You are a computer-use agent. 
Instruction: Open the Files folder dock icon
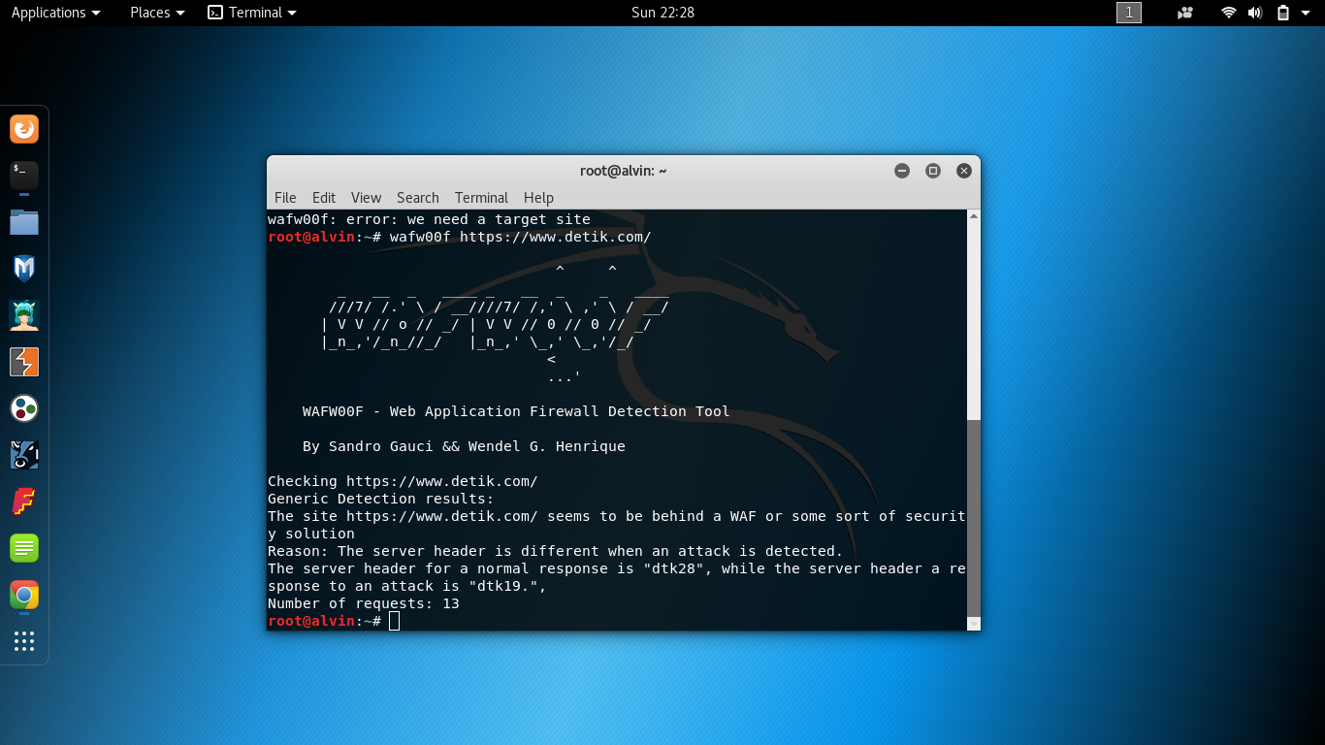tap(24, 222)
